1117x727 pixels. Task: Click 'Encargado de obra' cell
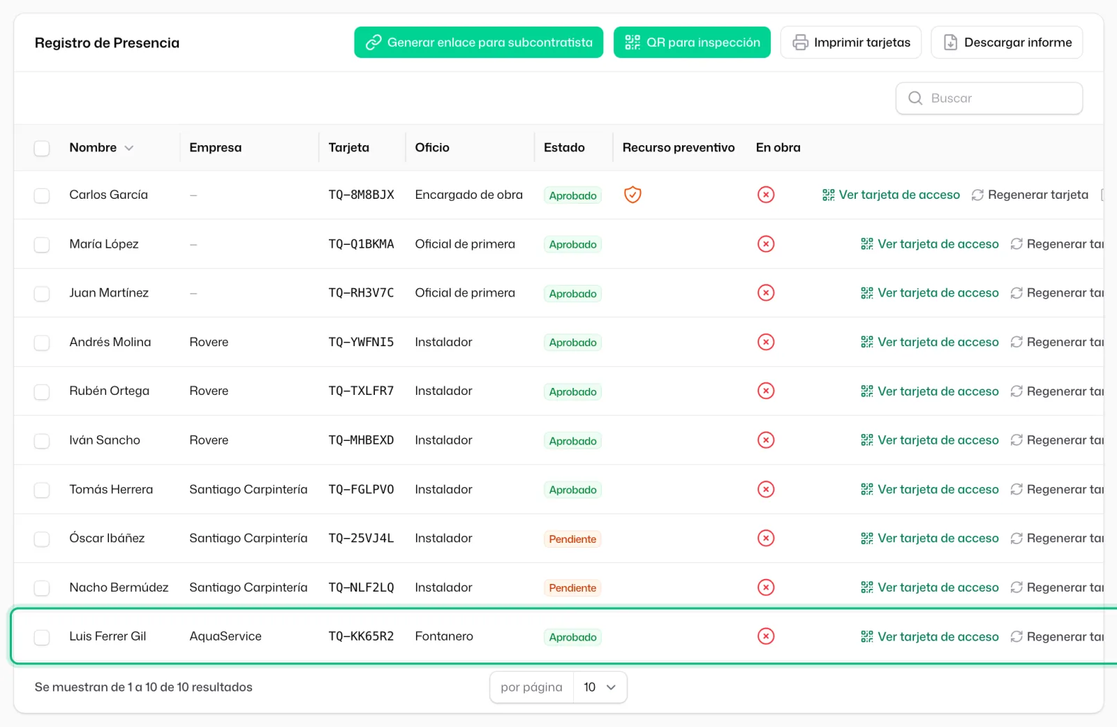pos(468,195)
